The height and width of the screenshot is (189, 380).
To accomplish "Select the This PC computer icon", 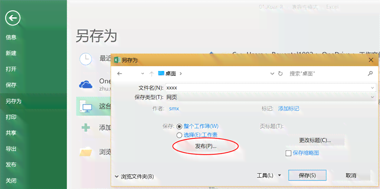I will click(x=86, y=107).
